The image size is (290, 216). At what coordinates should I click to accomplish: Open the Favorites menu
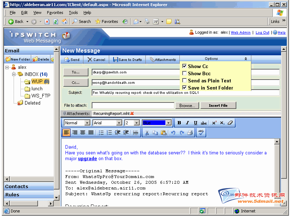(x=55, y=13)
